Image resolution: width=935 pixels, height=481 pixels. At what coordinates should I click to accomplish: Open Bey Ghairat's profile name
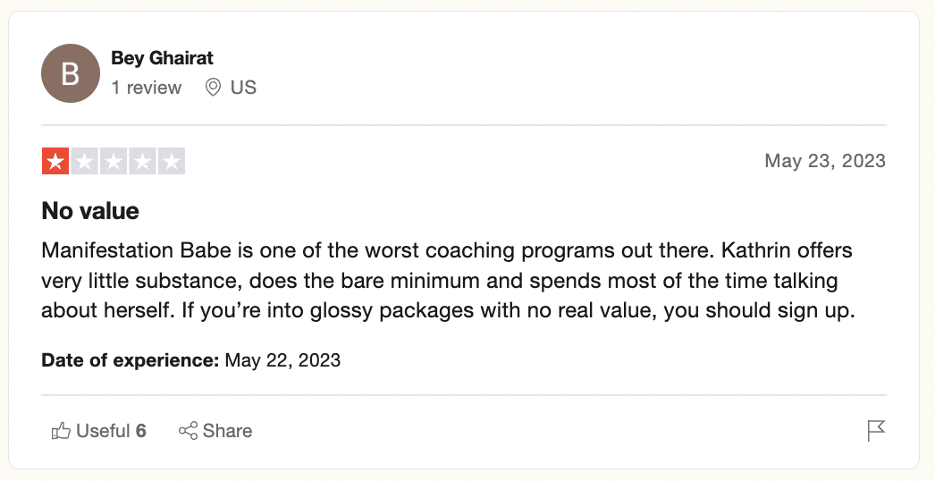[x=162, y=58]
